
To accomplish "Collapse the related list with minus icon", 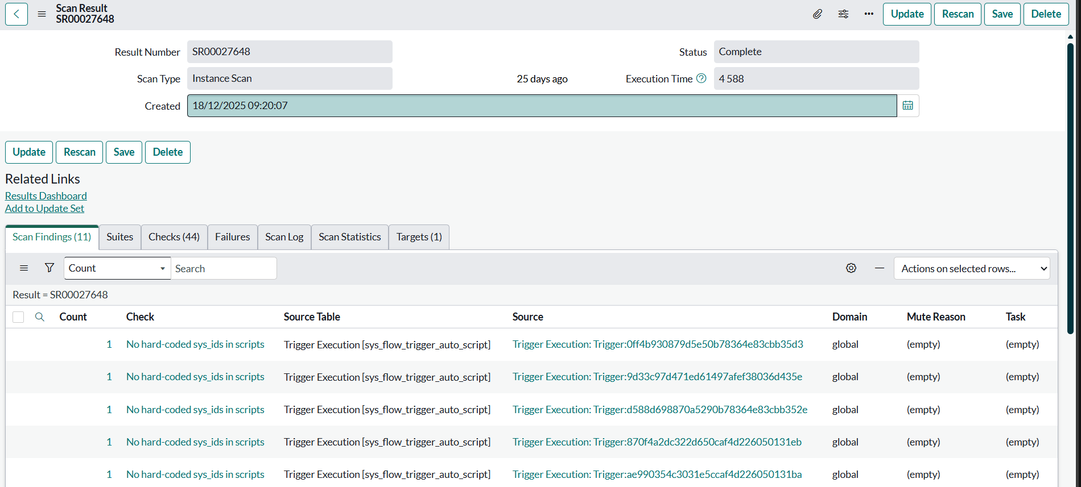I will (880, 268).
